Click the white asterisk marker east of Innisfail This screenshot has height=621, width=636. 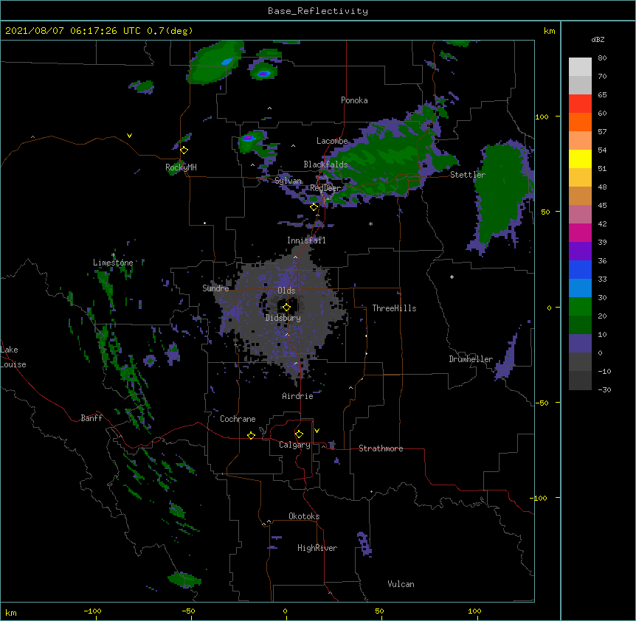click(x=370, y=224)
